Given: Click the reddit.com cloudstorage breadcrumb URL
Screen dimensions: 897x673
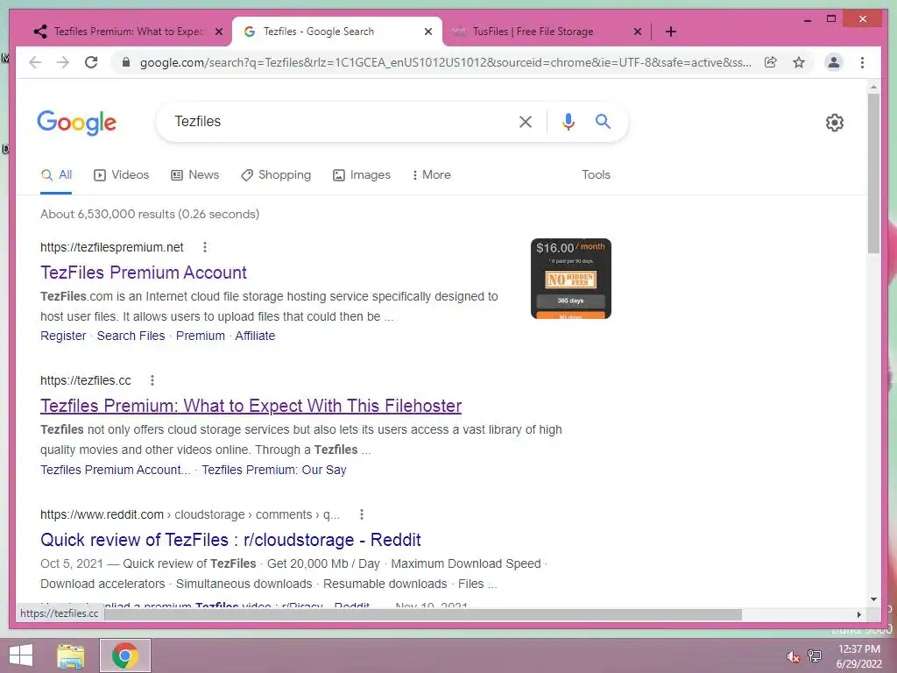Looking at the screenshot, I should point(190,514).
